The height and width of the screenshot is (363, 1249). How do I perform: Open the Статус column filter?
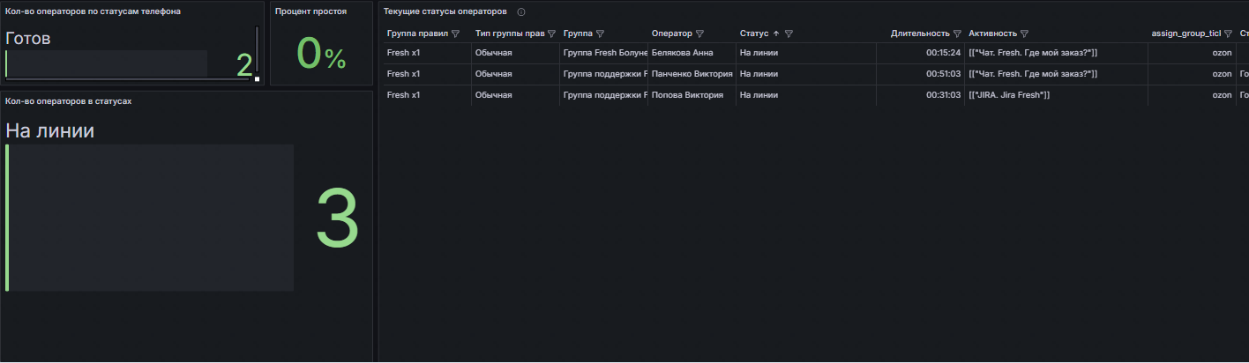coord(789,33)
